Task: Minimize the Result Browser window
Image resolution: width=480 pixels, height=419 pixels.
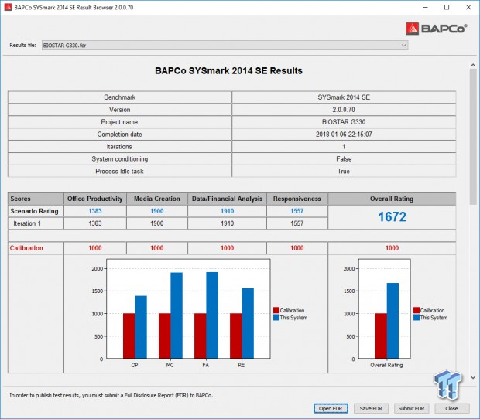Action: click(425, 7)
